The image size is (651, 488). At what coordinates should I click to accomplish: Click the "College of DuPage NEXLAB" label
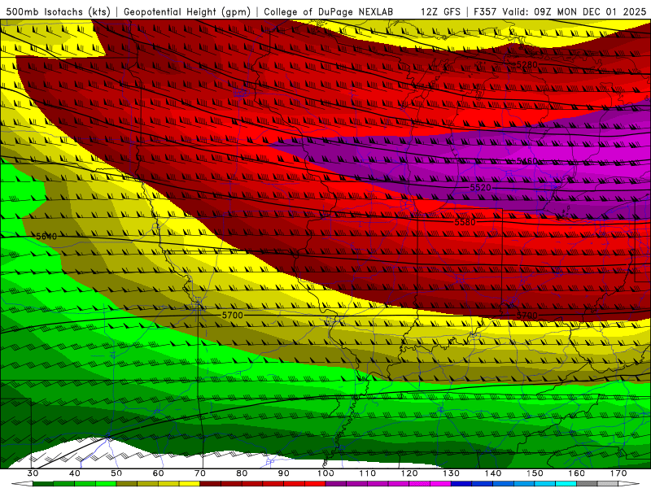tap(329, 11)
